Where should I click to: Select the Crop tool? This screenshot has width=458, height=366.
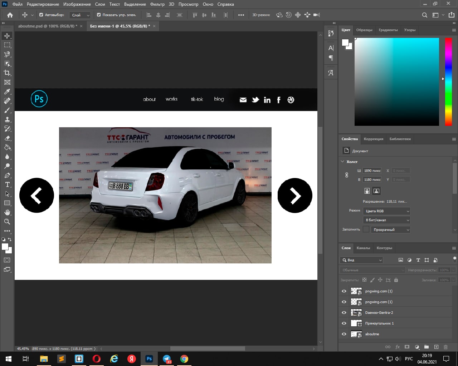[x=7, y=73]
